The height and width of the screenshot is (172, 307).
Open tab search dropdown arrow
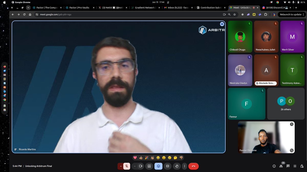[28, 8]
